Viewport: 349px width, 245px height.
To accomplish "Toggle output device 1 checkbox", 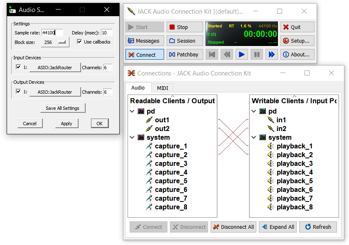I will click(18, 91).
